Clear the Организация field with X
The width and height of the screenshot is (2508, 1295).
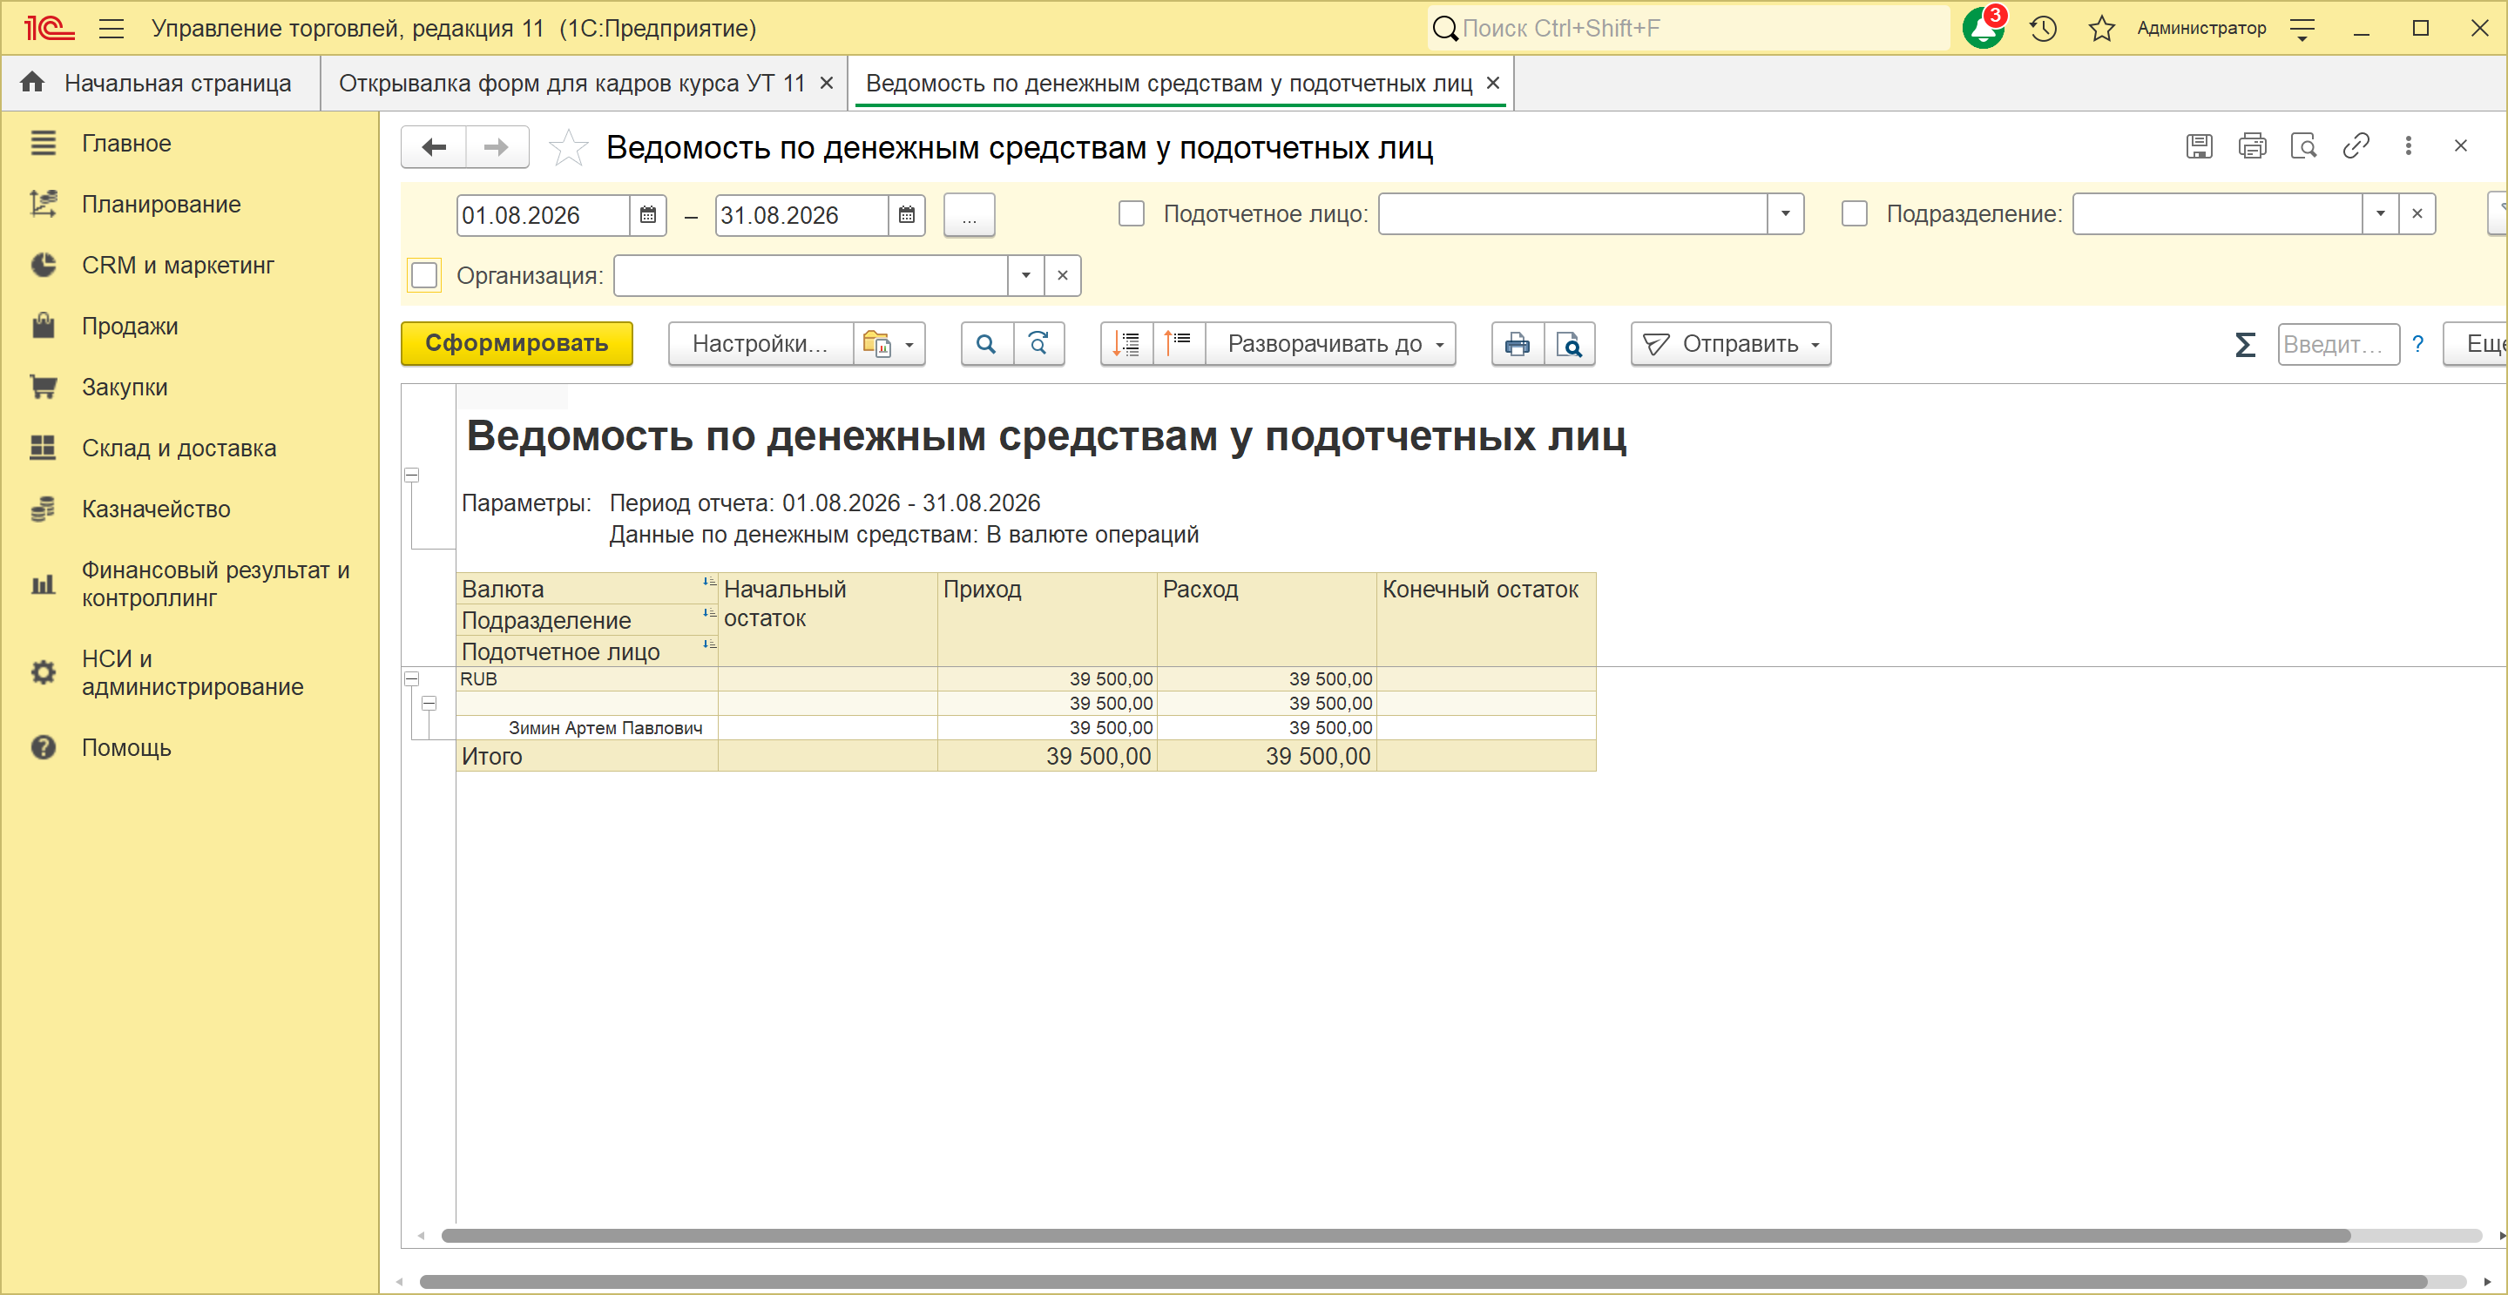(1062, 275)
